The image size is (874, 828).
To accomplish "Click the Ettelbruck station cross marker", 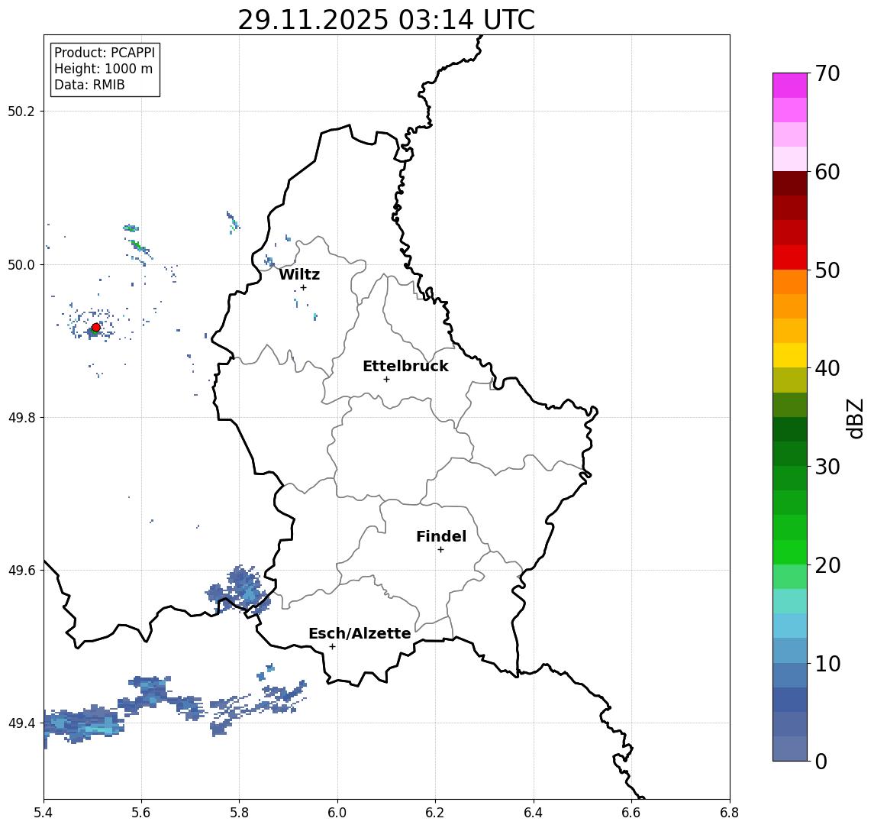I will 386,380.
